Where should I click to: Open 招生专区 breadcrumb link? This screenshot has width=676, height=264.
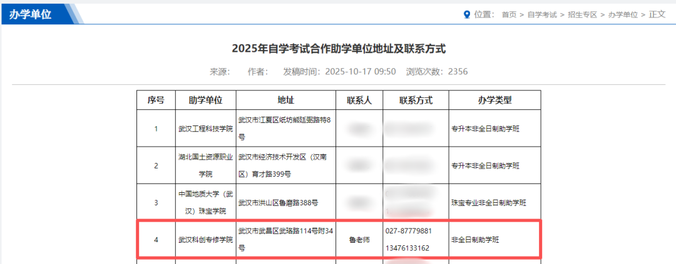point(583,14)
